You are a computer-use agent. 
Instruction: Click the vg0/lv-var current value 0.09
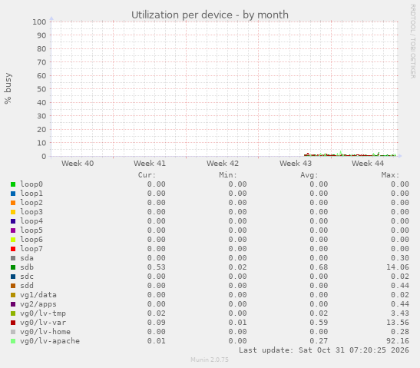(x=157, y=323)
